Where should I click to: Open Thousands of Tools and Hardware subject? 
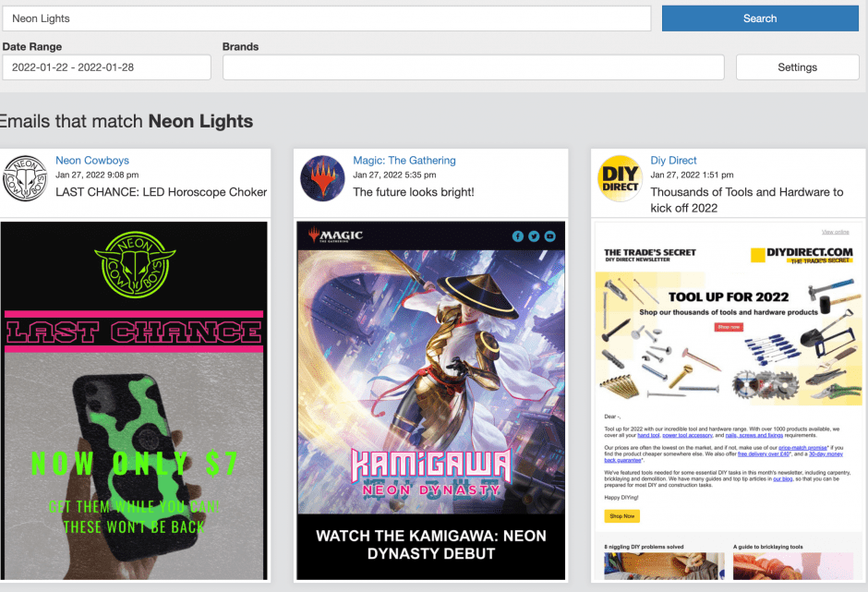tap(747, 199)
